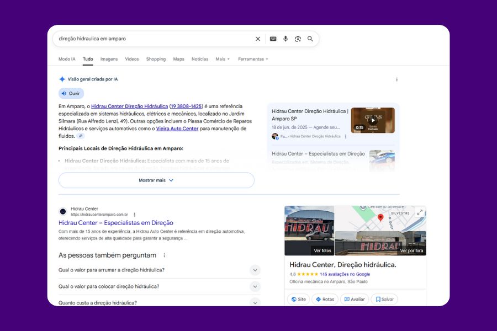Open the Hidrau Center Direção Hidráulica link
The width and height of the screenshot is (497, 331).
(x=129, y=106)
